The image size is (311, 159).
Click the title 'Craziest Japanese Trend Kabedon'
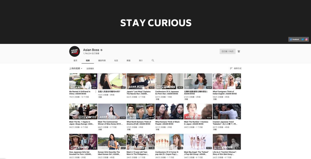click(x=225, y=123)
